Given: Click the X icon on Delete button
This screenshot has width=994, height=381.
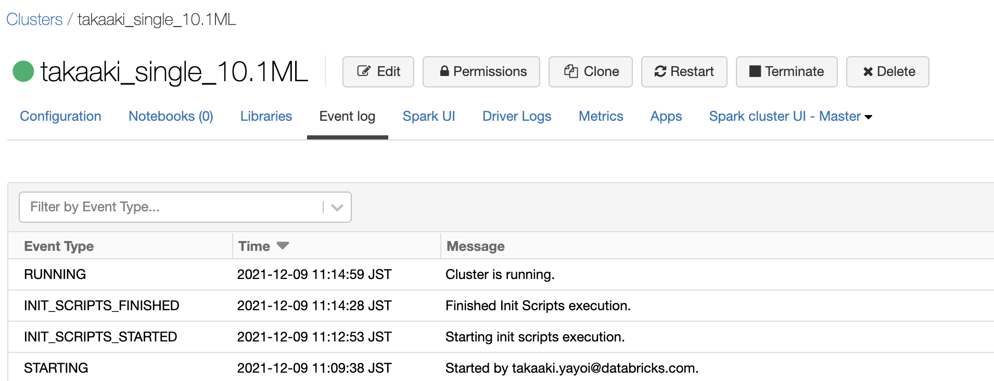Looking at the screenshot, I should [868, 72].
